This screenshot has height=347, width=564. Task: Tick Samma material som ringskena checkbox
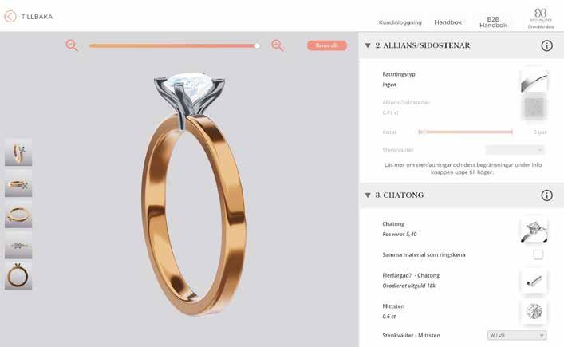coord(538,254)
